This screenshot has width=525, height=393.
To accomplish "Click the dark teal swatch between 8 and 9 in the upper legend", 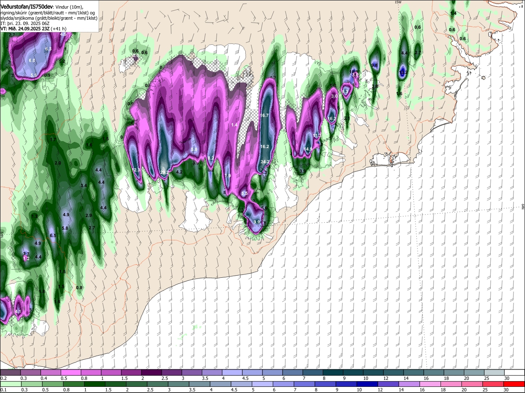I will [333, 372].
